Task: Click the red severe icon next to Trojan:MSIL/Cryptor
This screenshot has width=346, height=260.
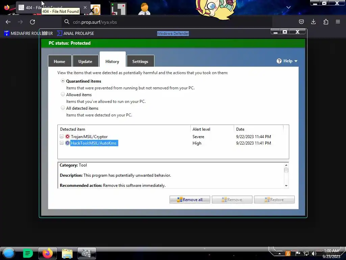Action: 68,136
